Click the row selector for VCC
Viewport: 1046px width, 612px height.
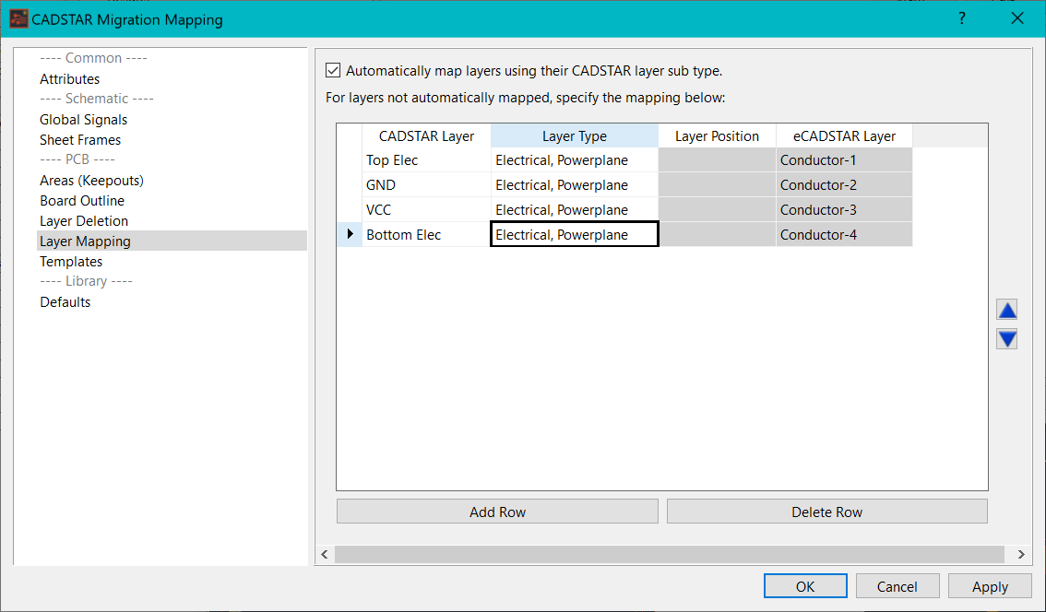coord(350,209)
